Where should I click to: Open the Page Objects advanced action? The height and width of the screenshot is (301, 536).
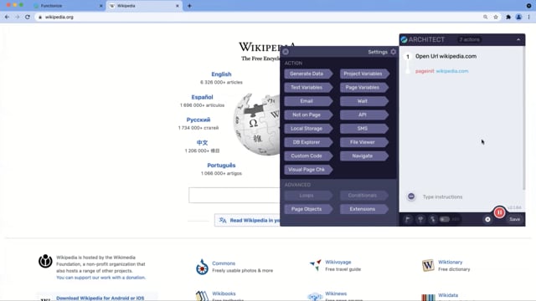(308, 209)
